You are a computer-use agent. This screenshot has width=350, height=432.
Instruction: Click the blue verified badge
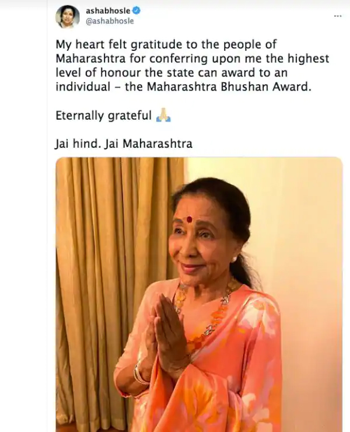click(x=136, y=11)
